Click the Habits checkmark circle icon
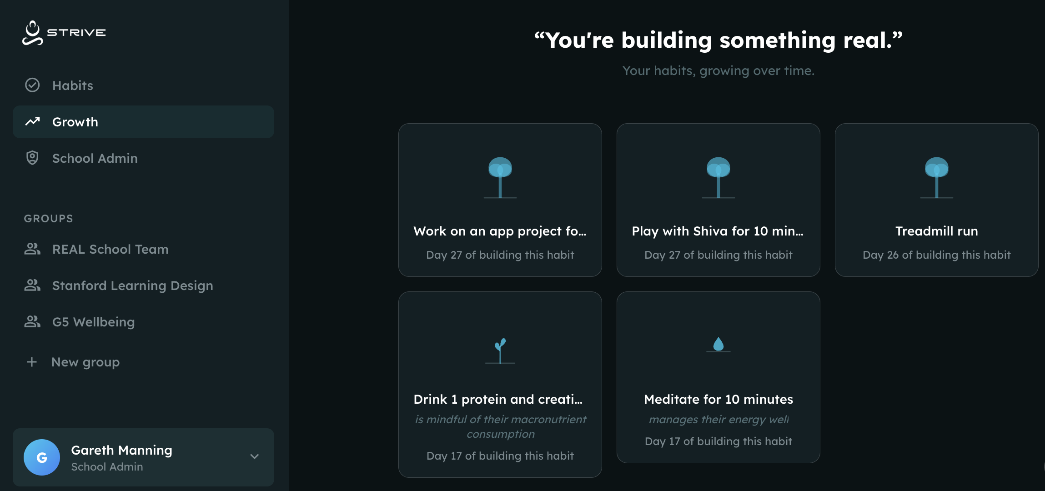Screen dimensions: 1045x491 (32, 85)
